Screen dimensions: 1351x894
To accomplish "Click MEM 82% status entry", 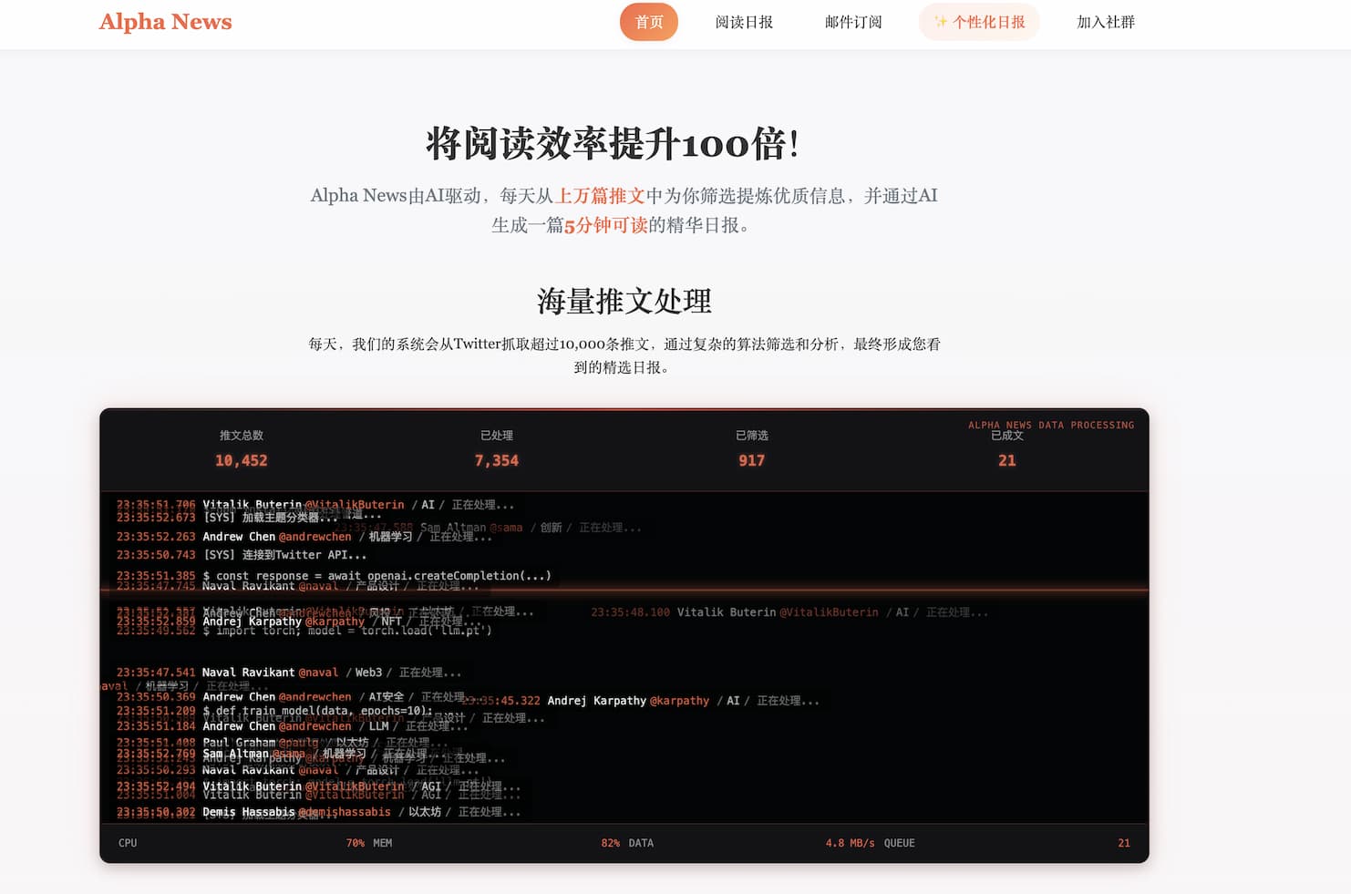I will 497,843.
